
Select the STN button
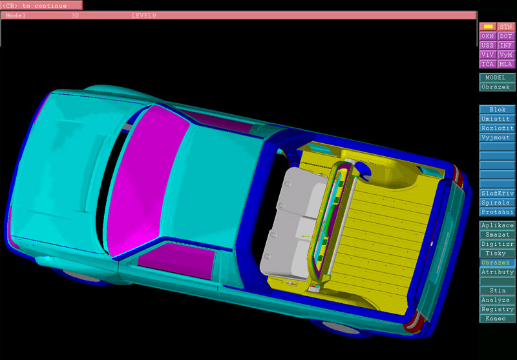[506, 26]
